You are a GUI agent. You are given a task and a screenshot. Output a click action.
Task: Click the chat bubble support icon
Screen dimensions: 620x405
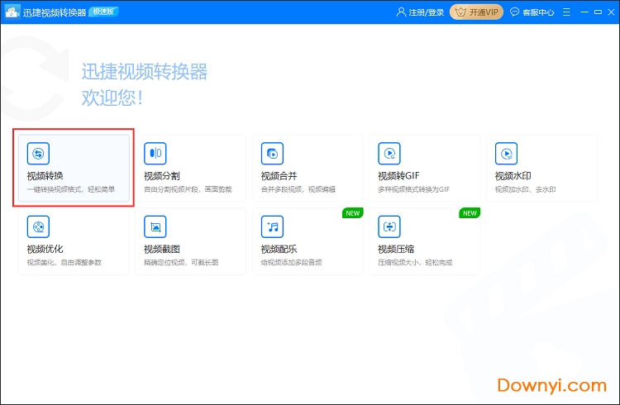coord(514,12)
